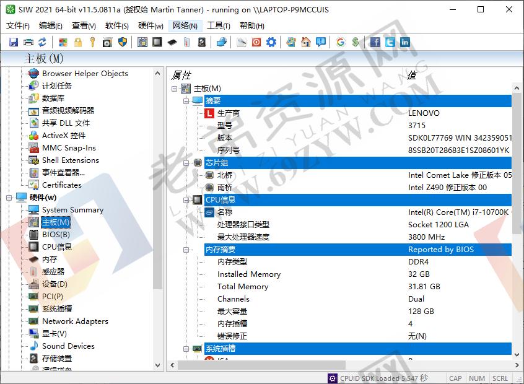Click the Installed Memory row
Image resolution: width=524 pixels, height=384 pixels.
(358, 274)
